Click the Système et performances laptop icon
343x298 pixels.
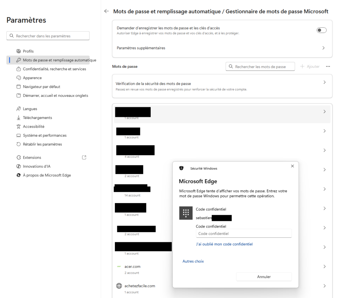coord(19,135)
